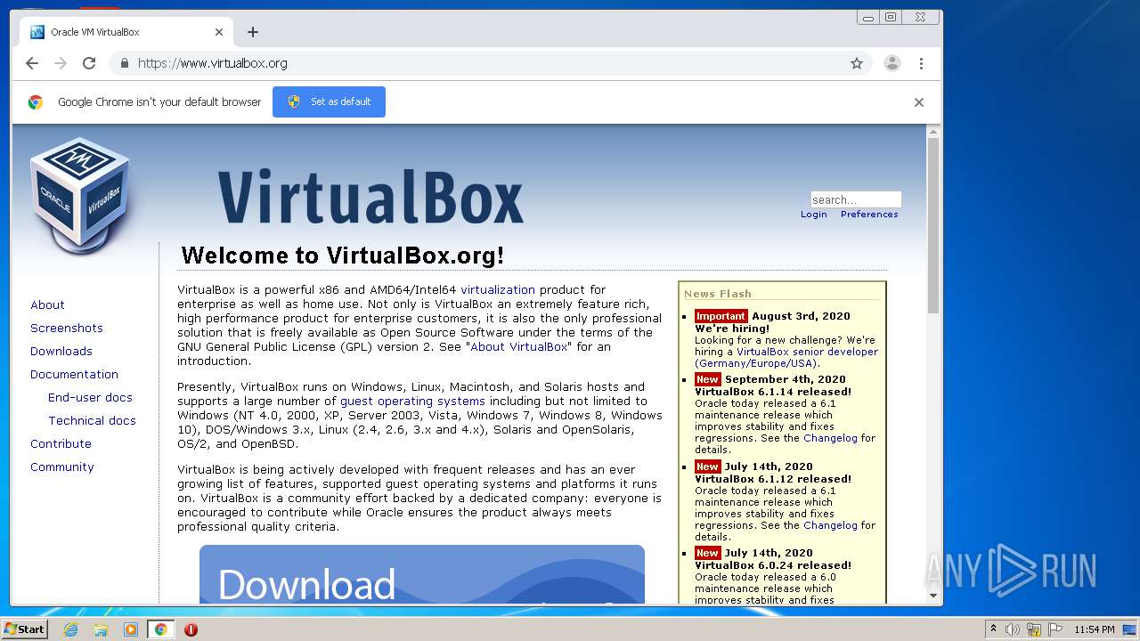Click the taskbar clock 11:54 PM
The image size is (1140, 641).
pyautogui.click(x=1095, y=629)
